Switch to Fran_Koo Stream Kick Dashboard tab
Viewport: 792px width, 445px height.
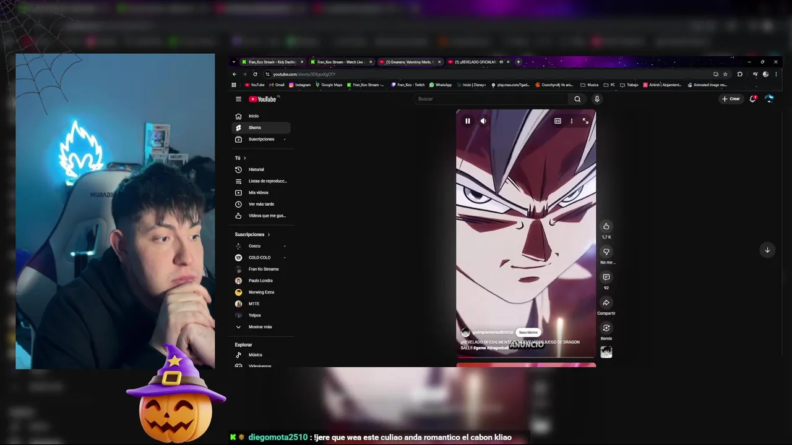(272, 62)
